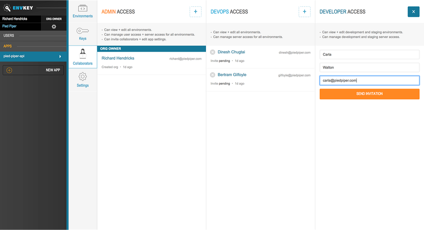Click the organization settings gear in sidebar

54,26
